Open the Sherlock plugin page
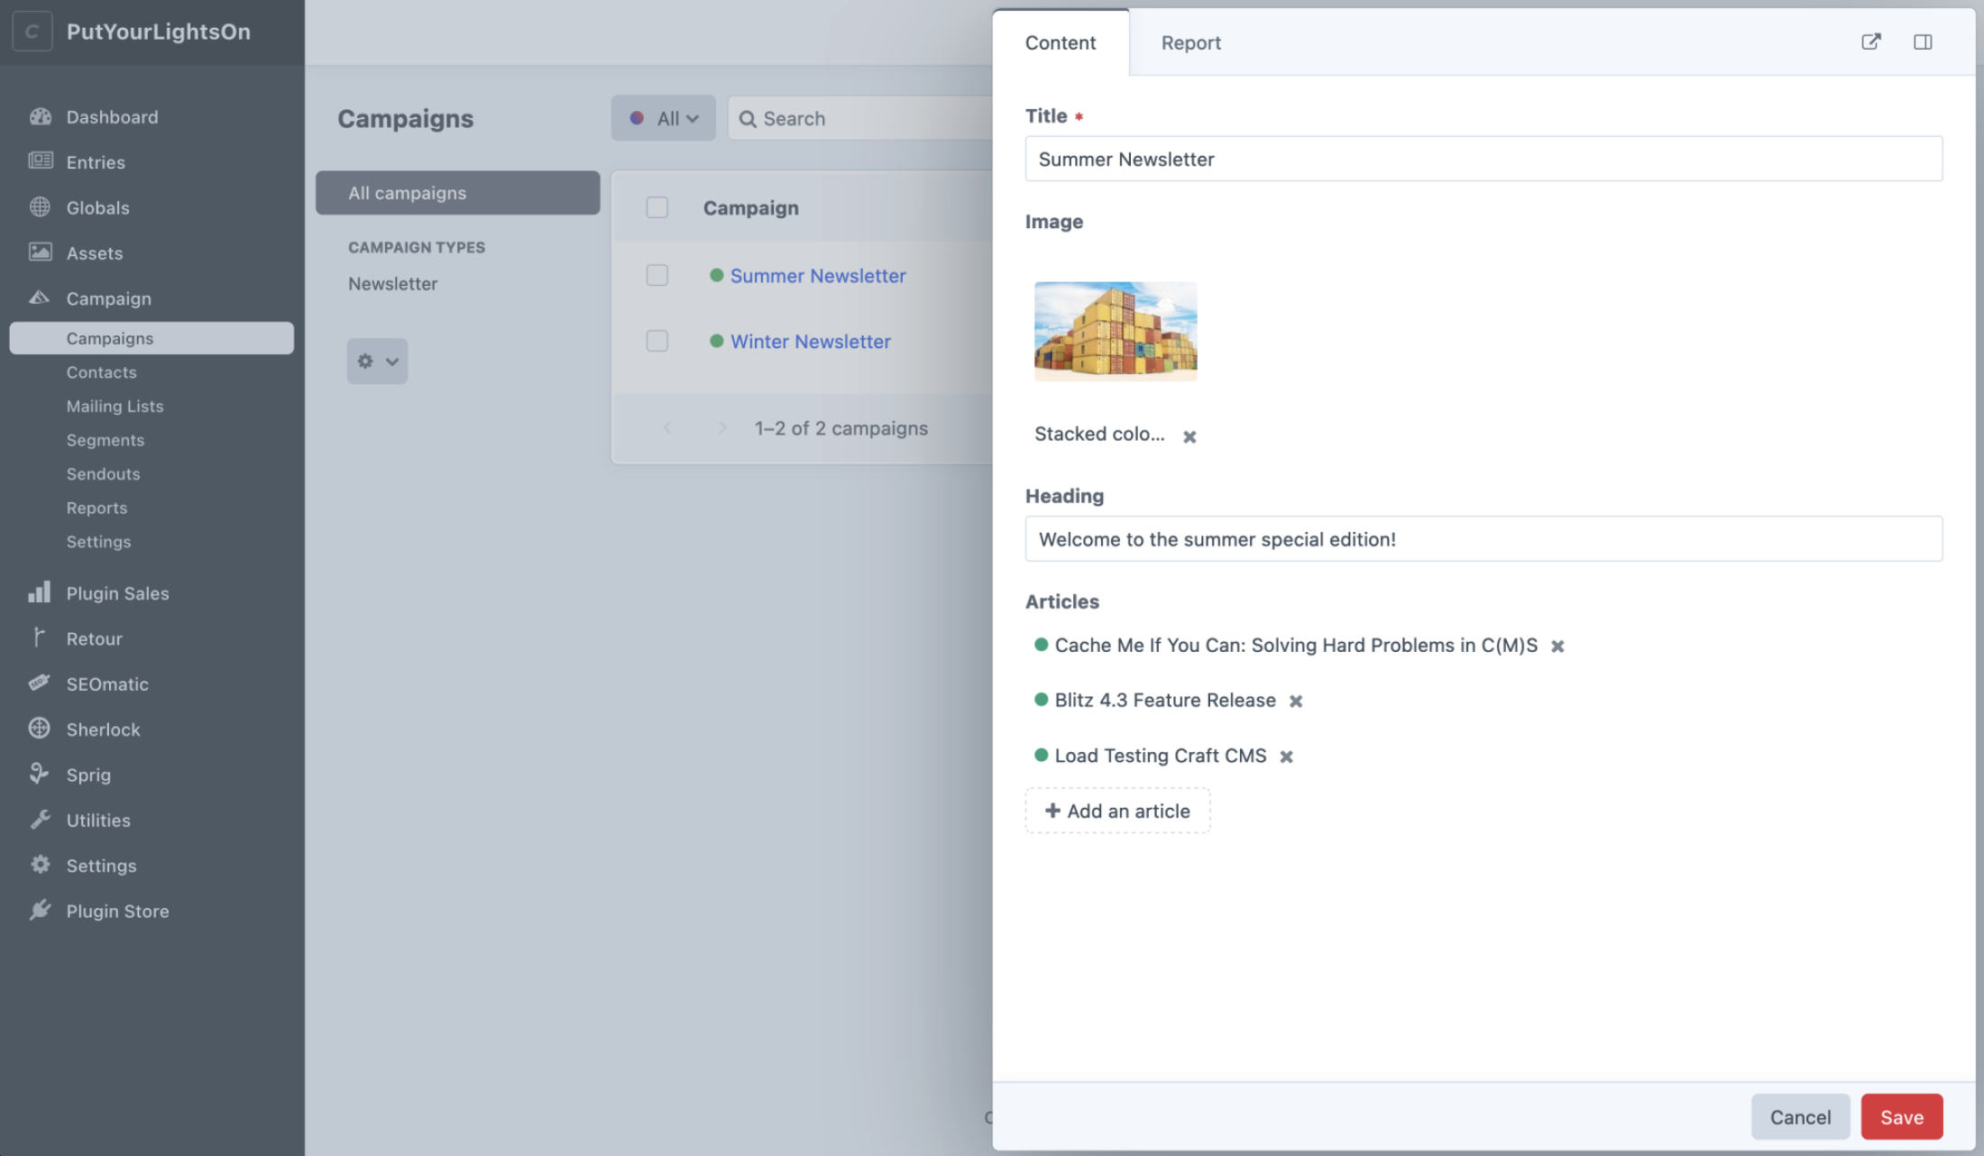This screenshot has height=1156, width=1984. (103, 729)
